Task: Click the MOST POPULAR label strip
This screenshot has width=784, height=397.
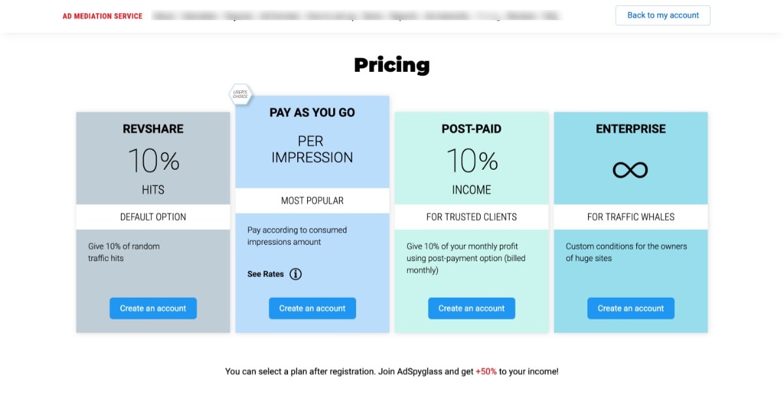Action: click(x=312, y=200)
